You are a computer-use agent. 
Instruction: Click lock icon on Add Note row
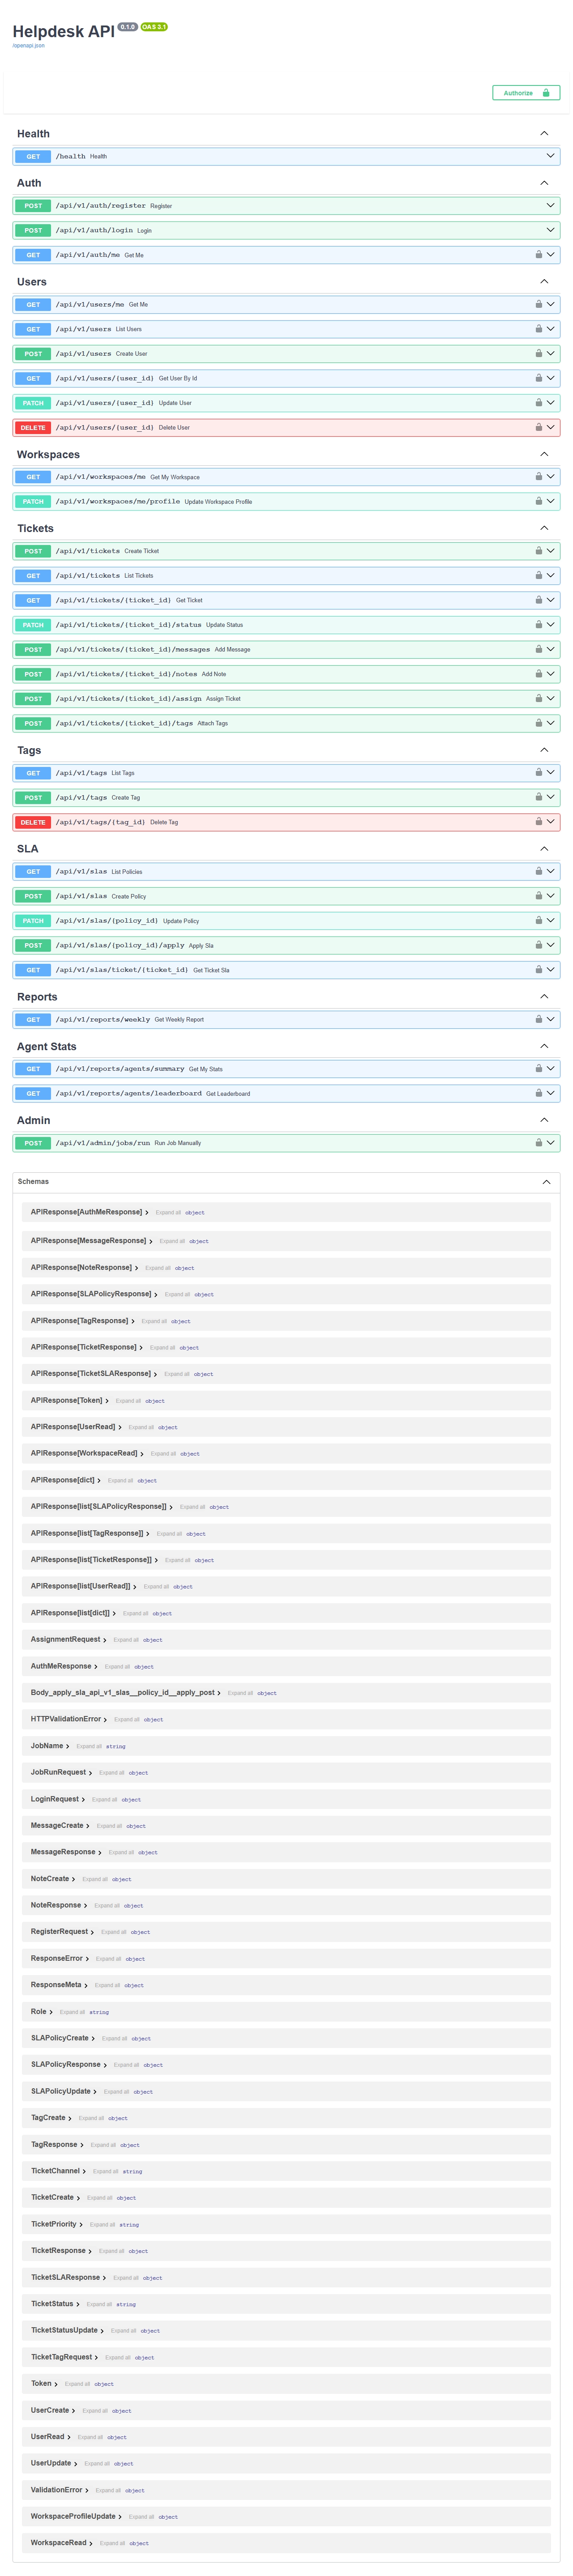tap(538, 673)
